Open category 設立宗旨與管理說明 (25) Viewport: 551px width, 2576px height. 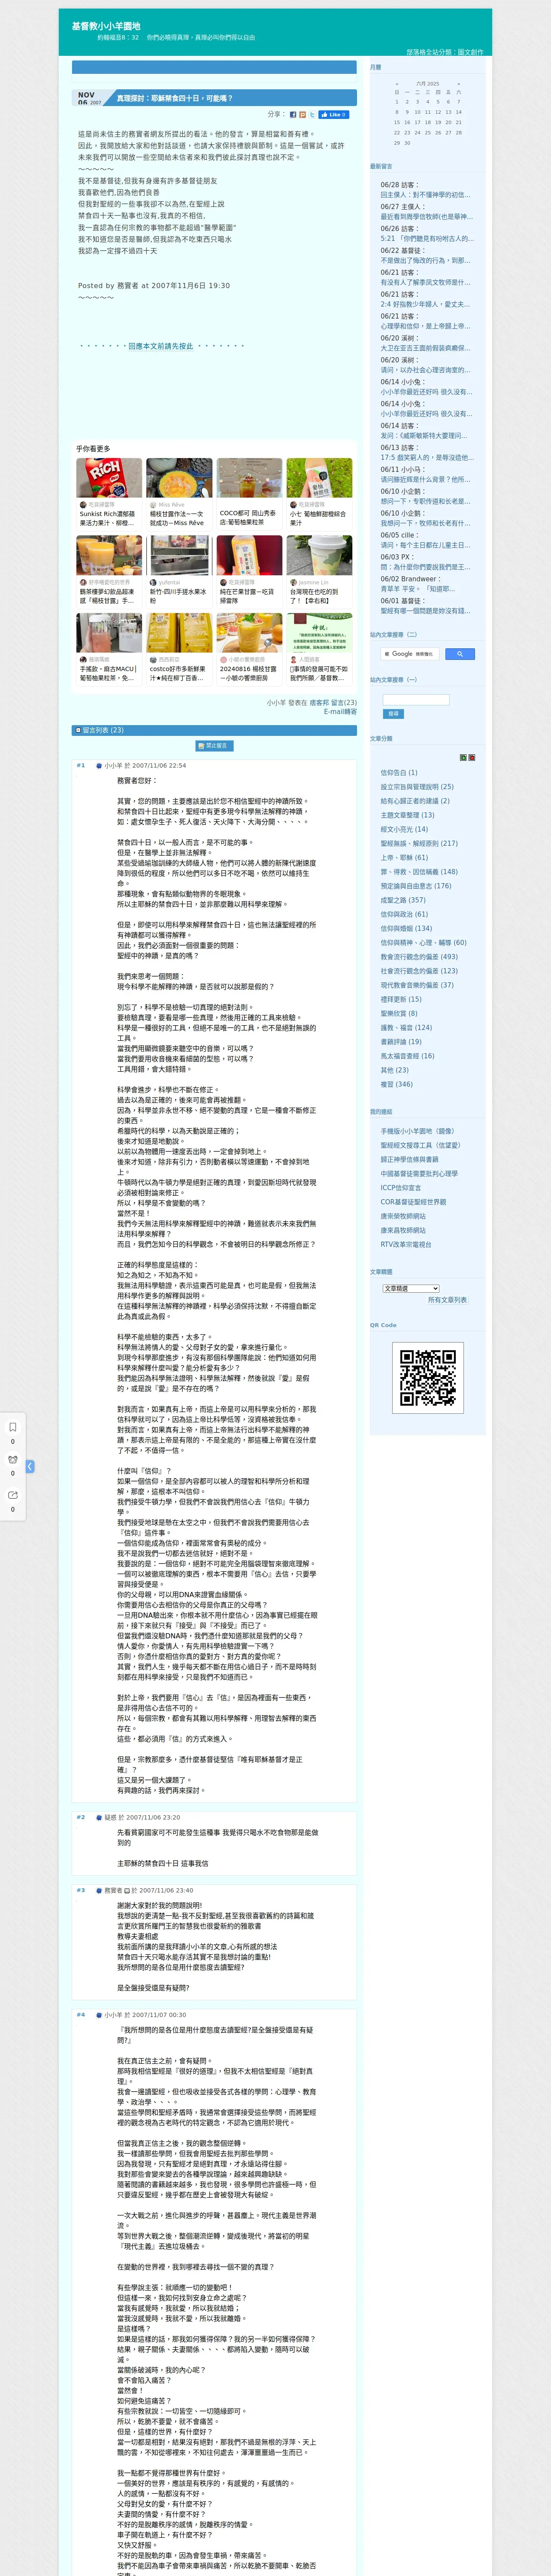[x=417, y=787]
